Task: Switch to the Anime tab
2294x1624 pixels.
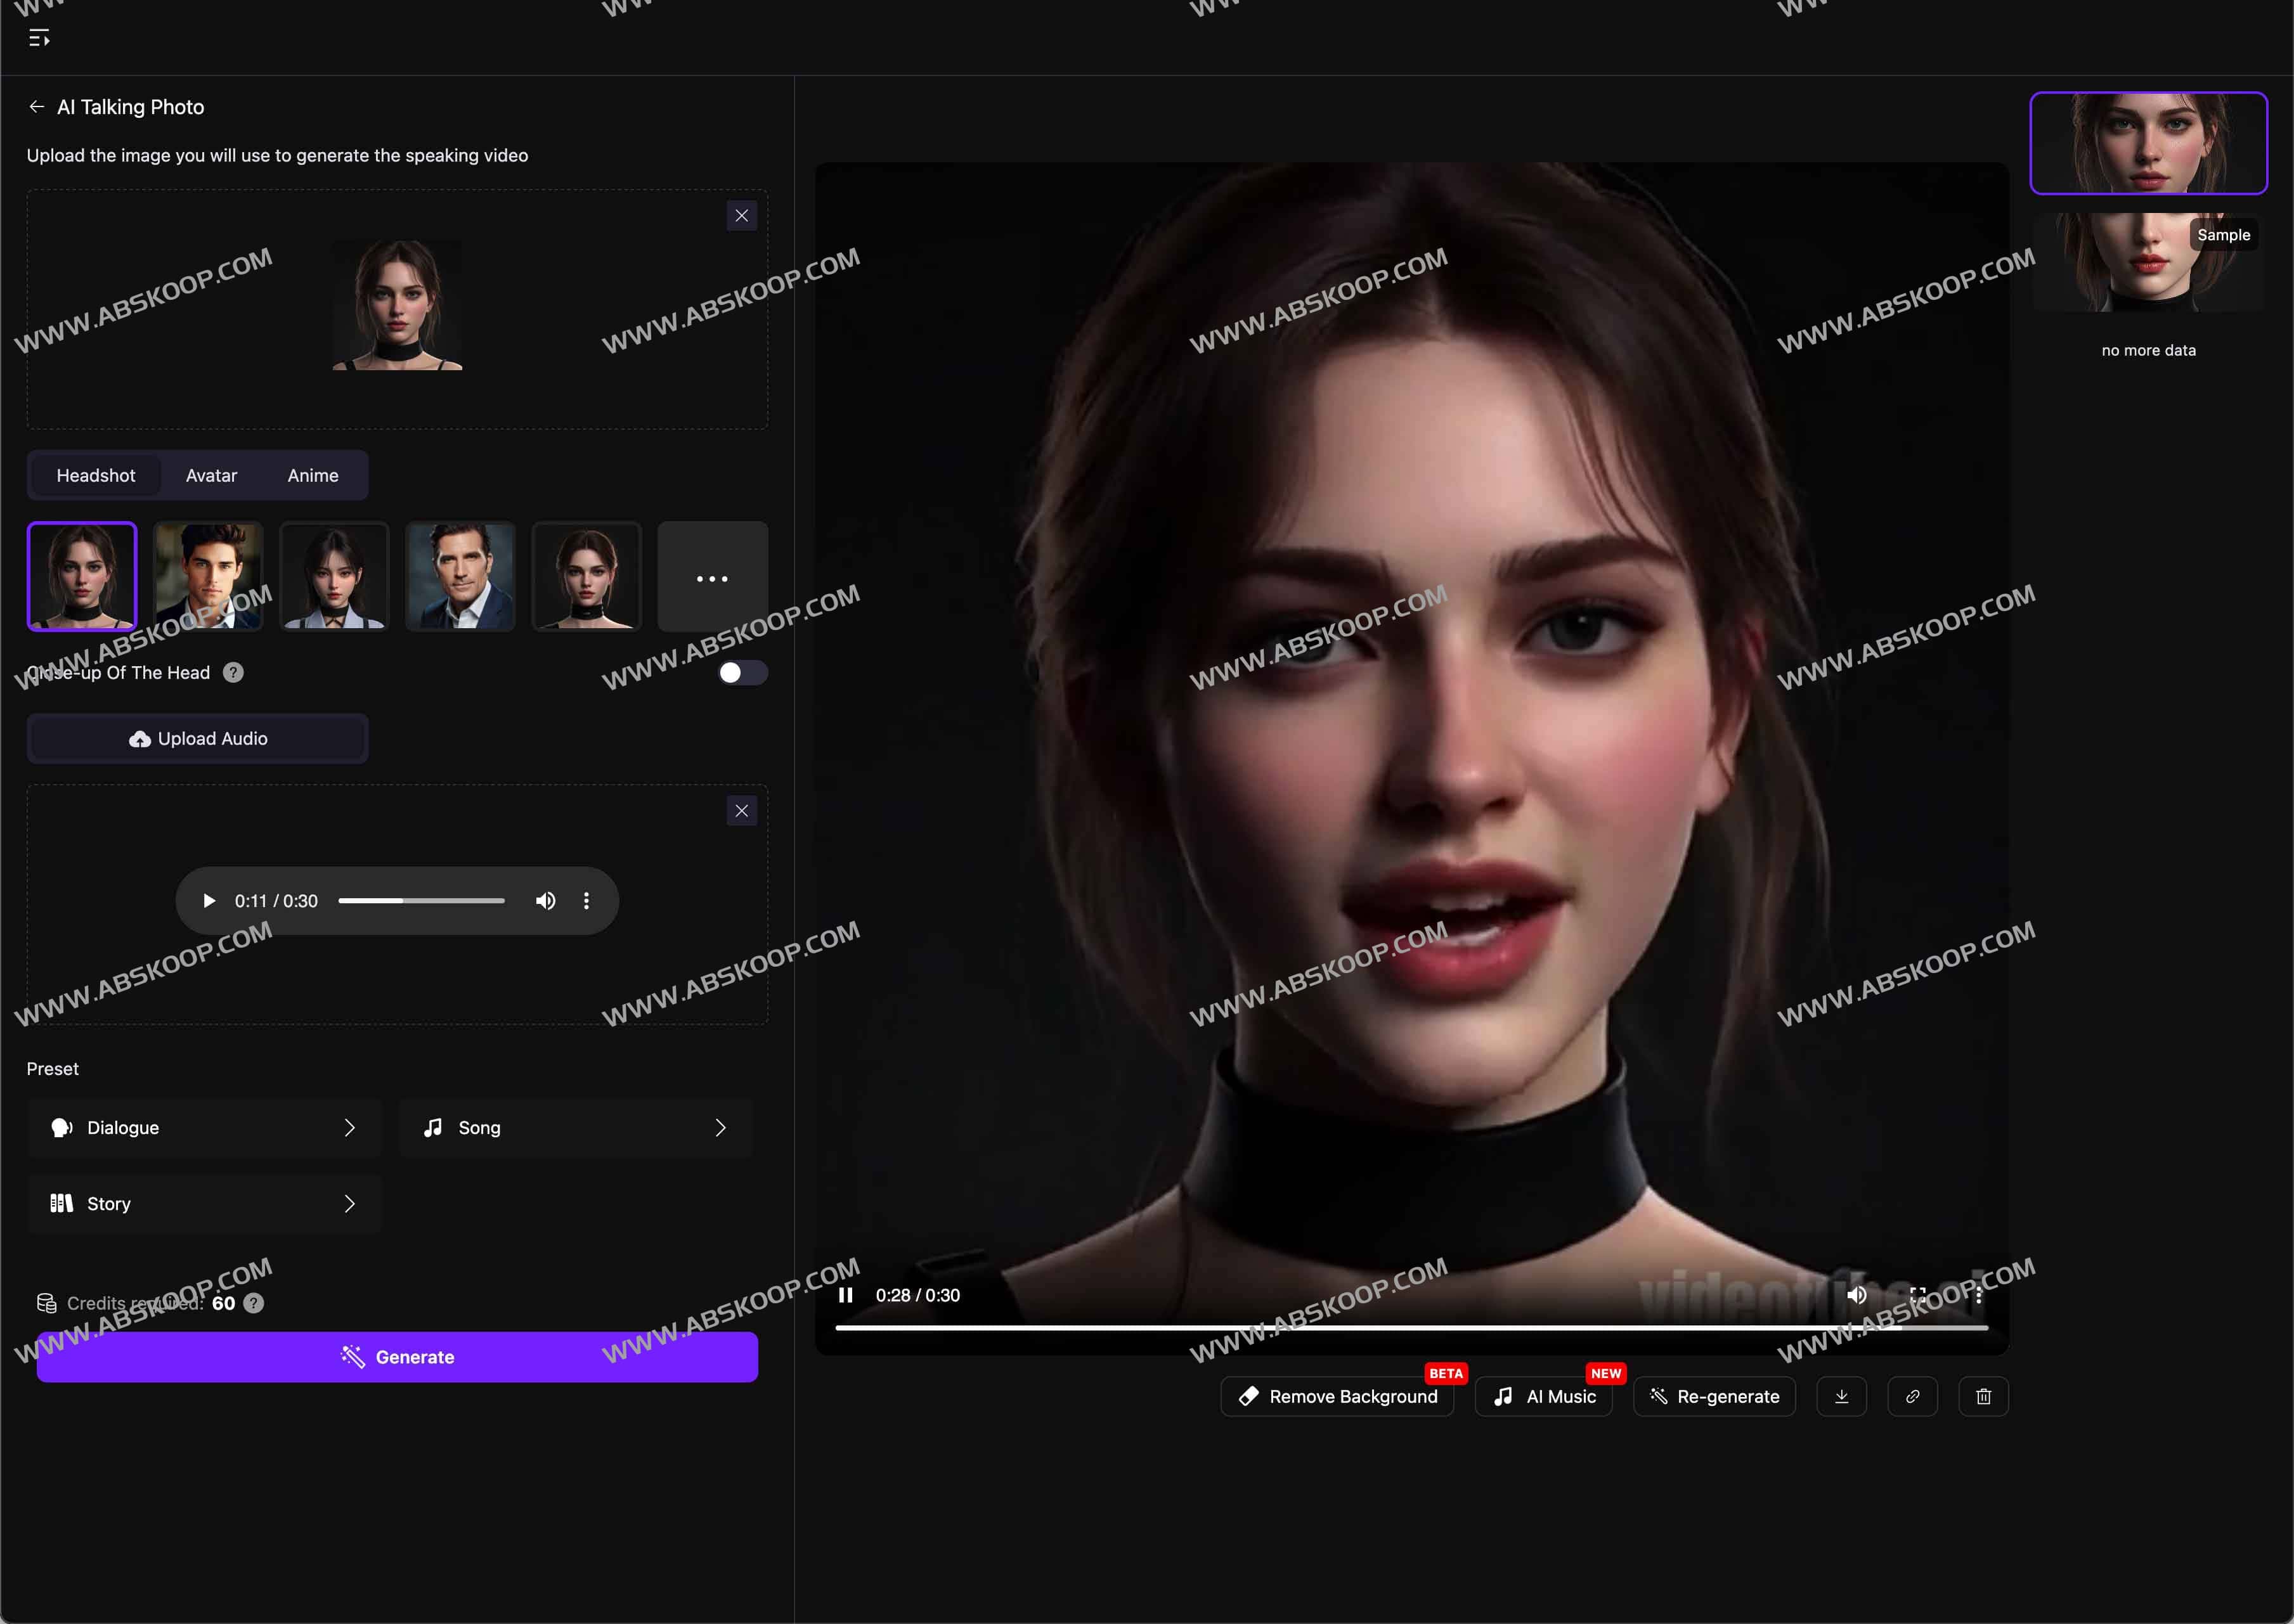Action: 312,475
